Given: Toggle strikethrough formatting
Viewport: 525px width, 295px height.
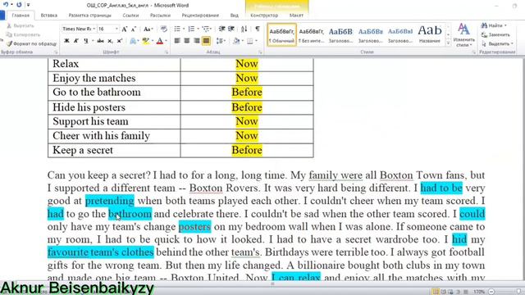Looking at the screenshot, I should pos(100,41).
